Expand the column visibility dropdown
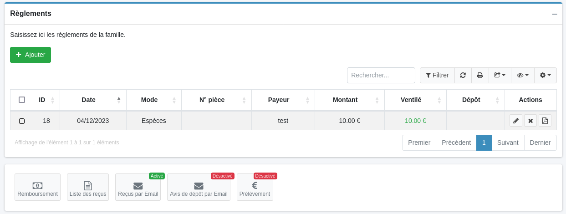The height and width of the screenshot is (214, 566). pos(523,75)
